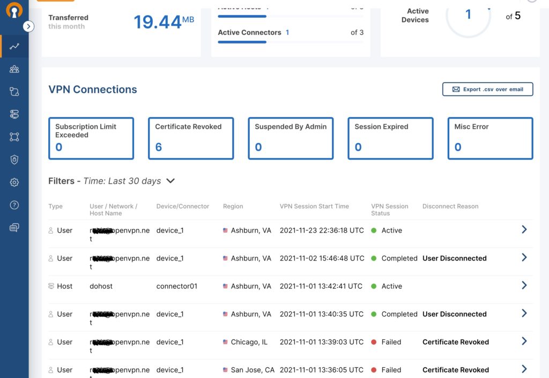Expand the Chicago, IL failed session row
This screenshot has width=549, height=378.
[x=524, y=341]
